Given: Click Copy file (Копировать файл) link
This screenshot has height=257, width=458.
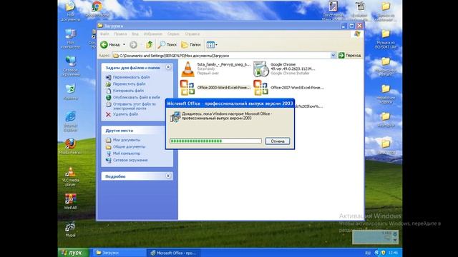Looking at the screenshot, I should (128, 91).
